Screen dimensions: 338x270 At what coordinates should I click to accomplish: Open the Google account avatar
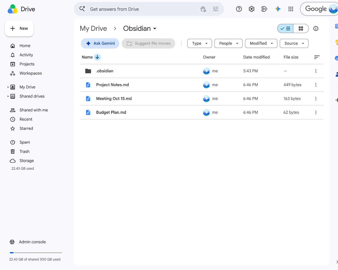(333, 9)
